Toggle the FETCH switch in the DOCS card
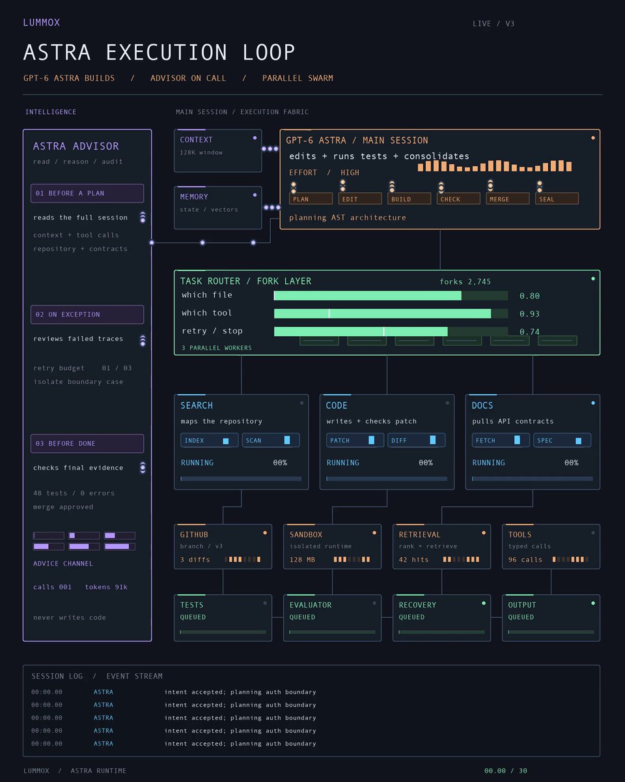625x782 pixels. coord(501,441)
